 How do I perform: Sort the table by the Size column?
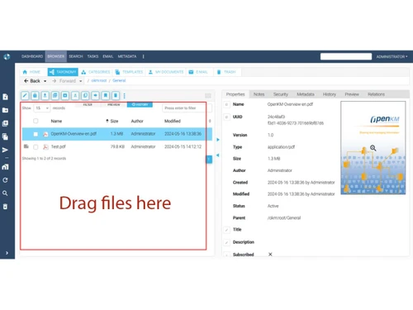coord(114,122)
